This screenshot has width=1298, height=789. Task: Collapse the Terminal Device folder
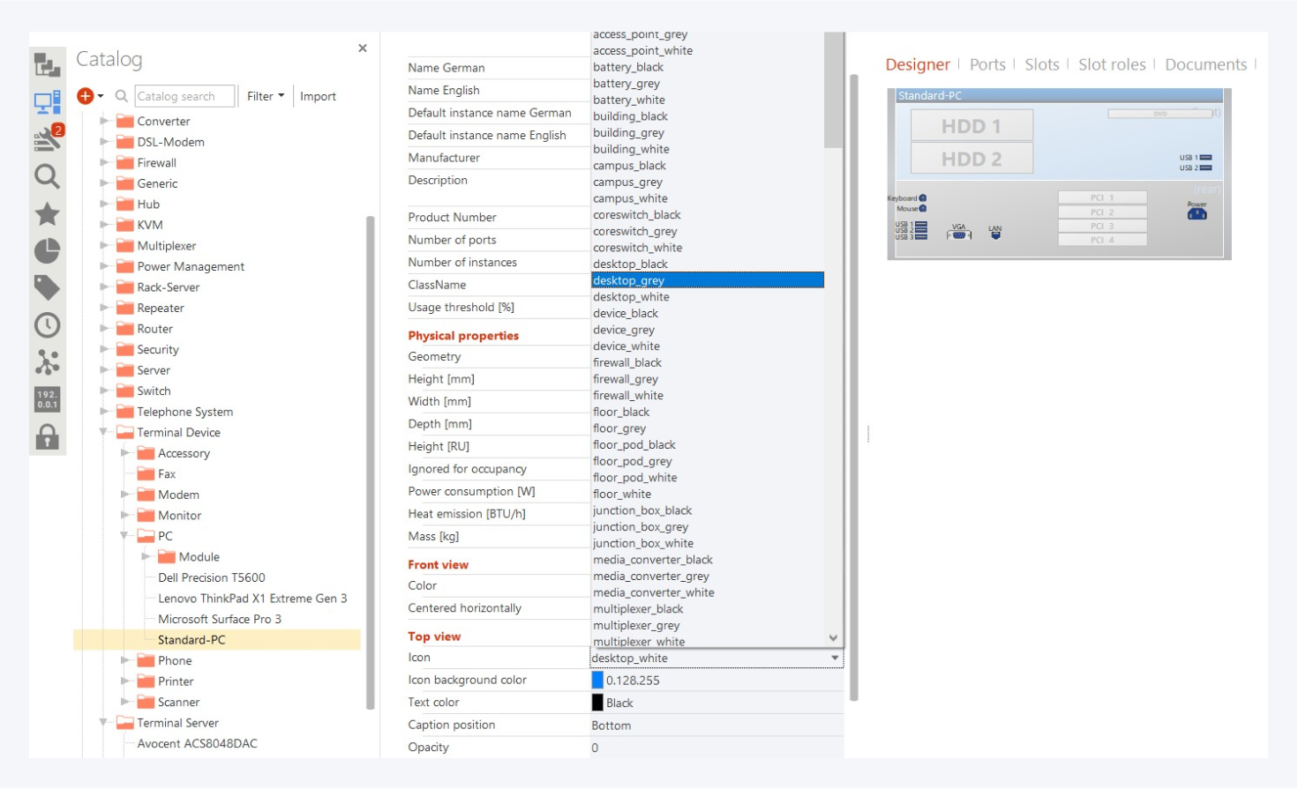(x=104, y=432)
